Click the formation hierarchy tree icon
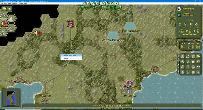The width and height of the screenshot is (203, 110). 182,67
